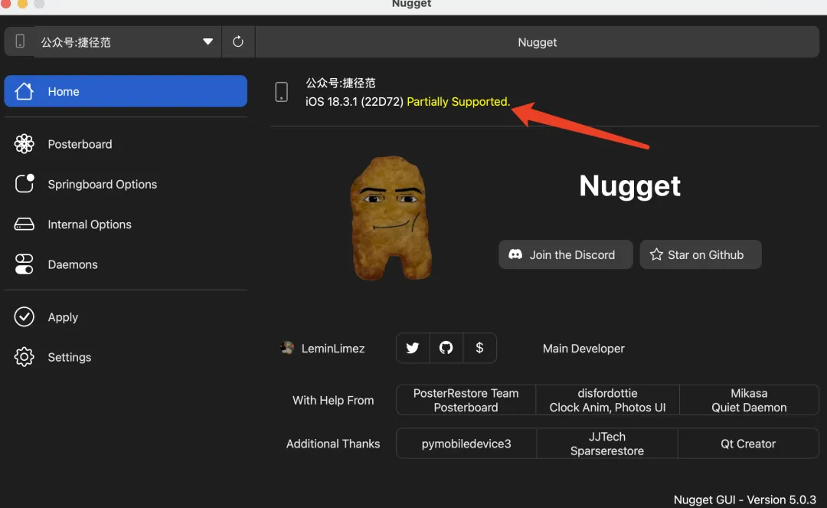
Task: Click Star on Github button
Action: tap(701, 255)
